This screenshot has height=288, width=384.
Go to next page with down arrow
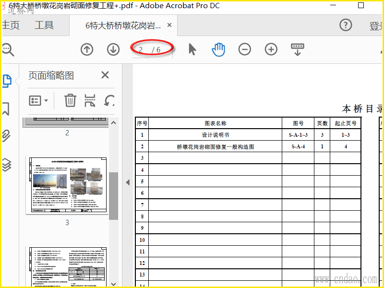point(113,49)
